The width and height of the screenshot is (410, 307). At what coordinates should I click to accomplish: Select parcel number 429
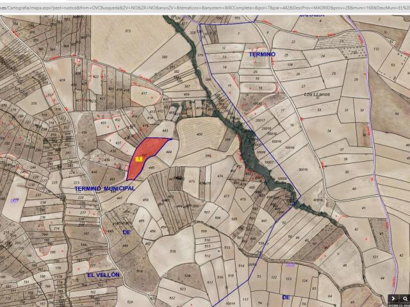coord(62,80)
